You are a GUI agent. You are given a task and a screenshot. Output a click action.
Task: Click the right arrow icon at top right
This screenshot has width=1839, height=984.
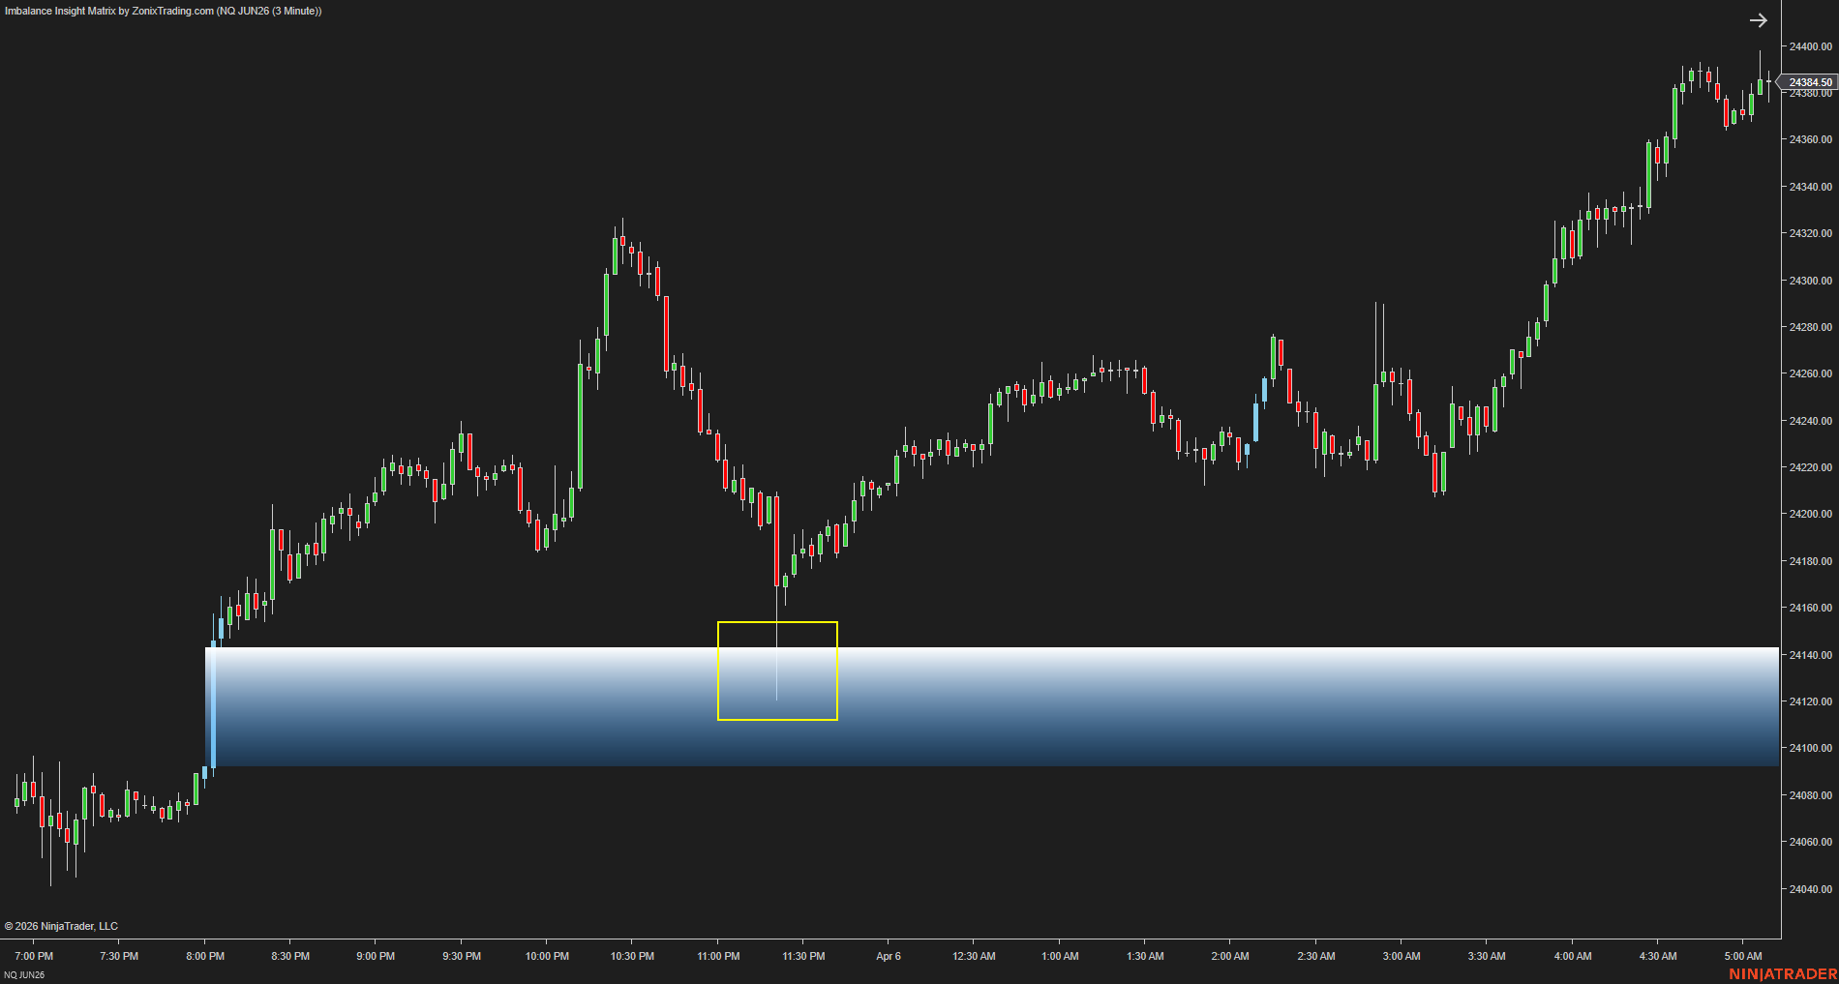1758,20
